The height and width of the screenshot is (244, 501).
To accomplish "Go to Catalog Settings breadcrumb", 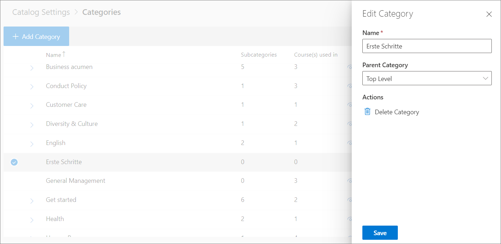I will pyautogui.click(x=41, y=12).
